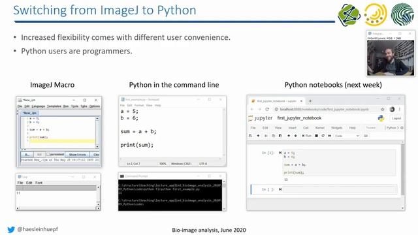Open Templates menu in ImageJ macro editor

pyautogui.click(x=54, y=106)
